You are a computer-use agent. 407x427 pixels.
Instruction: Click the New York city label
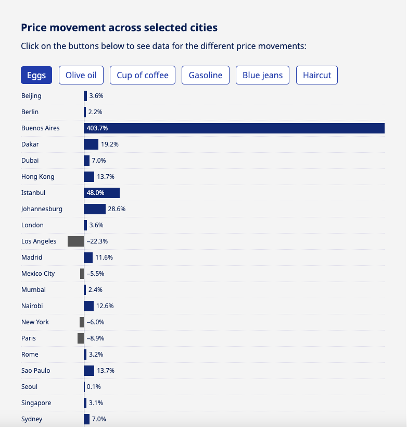pos(35,322)
